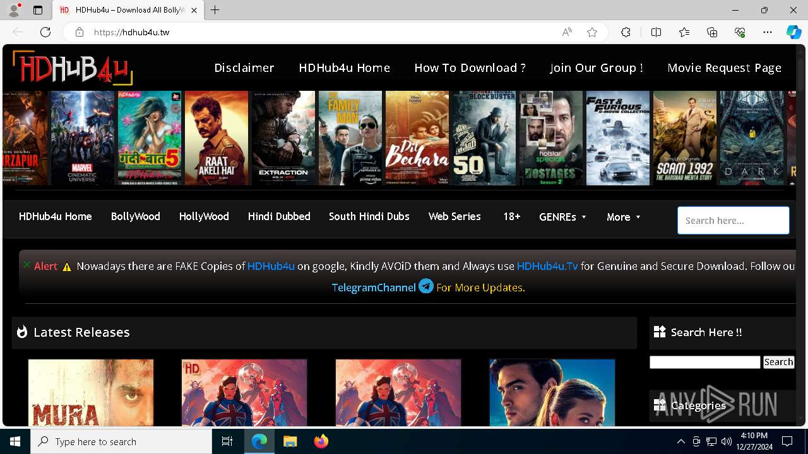Viewport: 808px width, 454px height.
Task: Open the Dark poster
Action: [x=752, y=138]
